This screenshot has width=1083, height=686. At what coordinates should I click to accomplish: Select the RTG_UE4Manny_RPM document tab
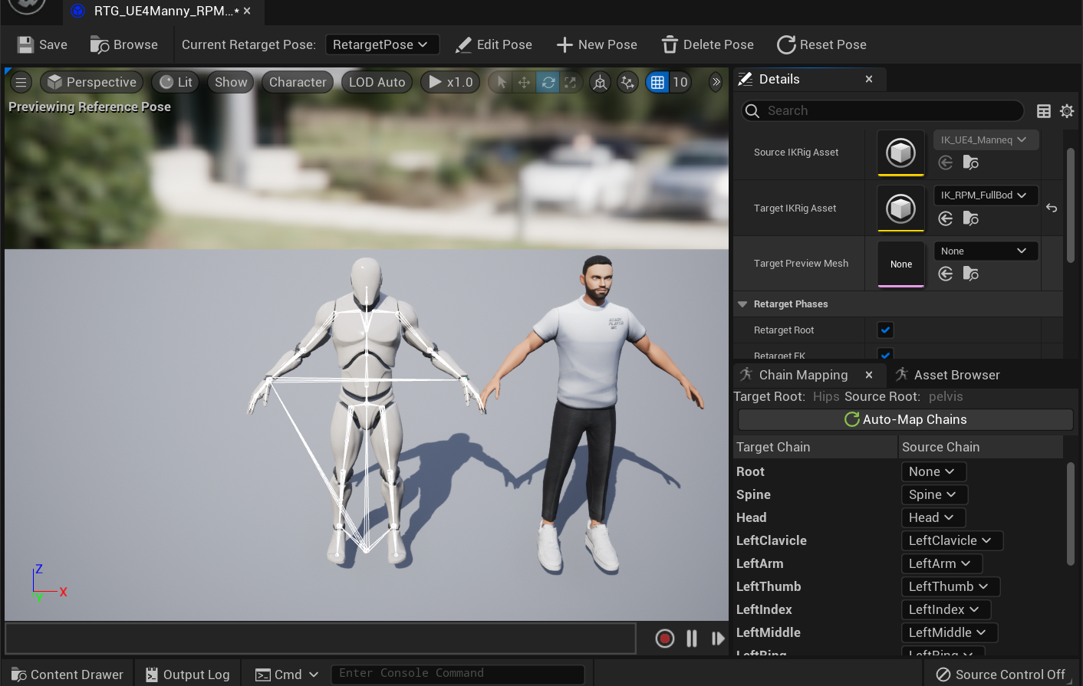[x=161, y=12]
